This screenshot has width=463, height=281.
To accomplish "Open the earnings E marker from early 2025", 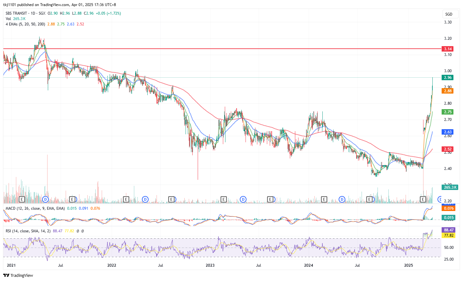I will pyautogui.click(x=423, y=200).
